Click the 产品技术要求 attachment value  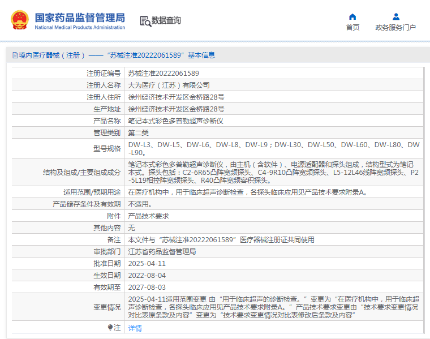[x=148, y=216]
